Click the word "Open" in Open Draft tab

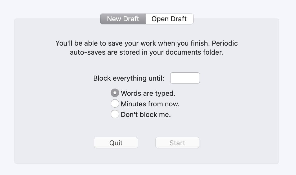[x=160, y=19]
